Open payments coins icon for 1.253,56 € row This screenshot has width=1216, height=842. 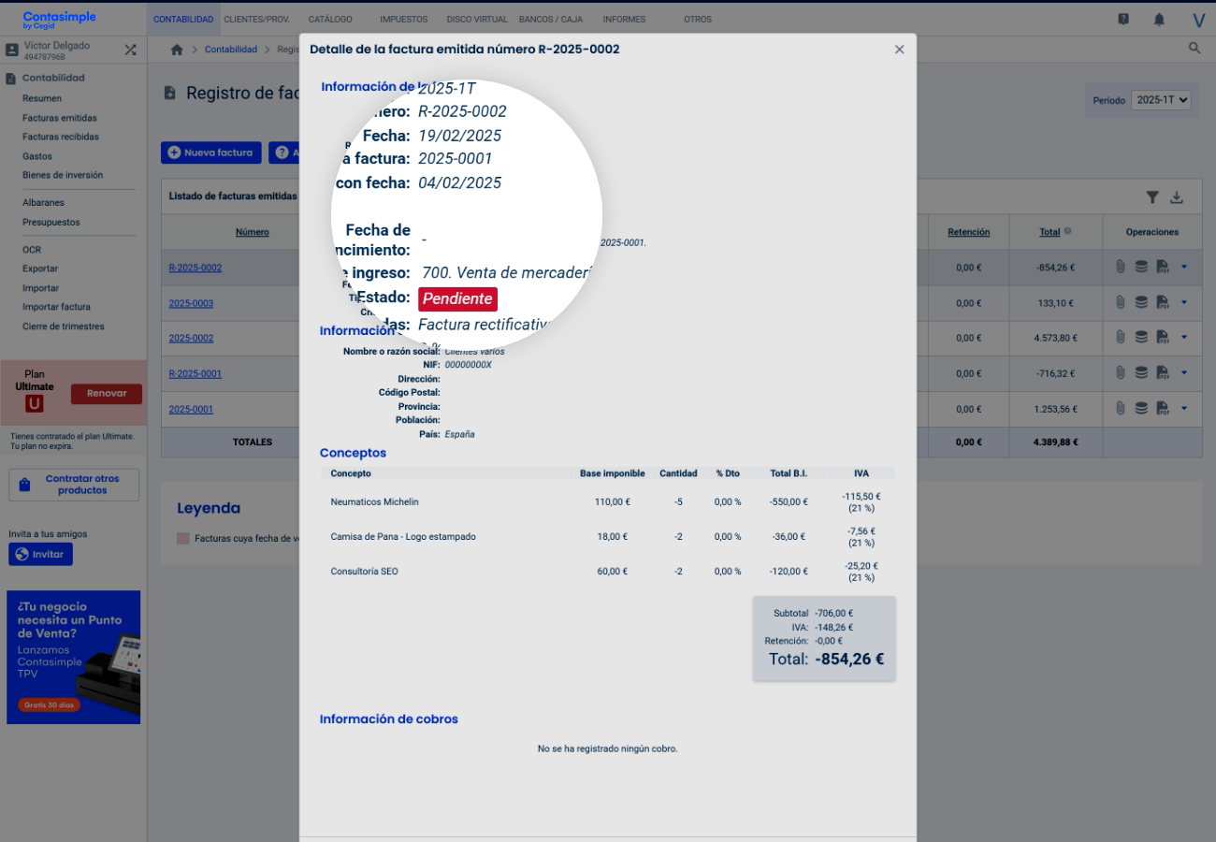pyautogui.click(x=1141, y=408)
